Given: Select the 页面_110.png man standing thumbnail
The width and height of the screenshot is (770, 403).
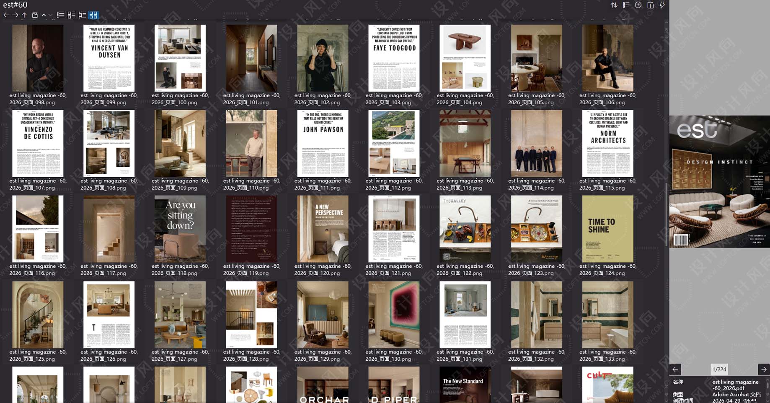Looking at the screenshot, I should [251, 143].
